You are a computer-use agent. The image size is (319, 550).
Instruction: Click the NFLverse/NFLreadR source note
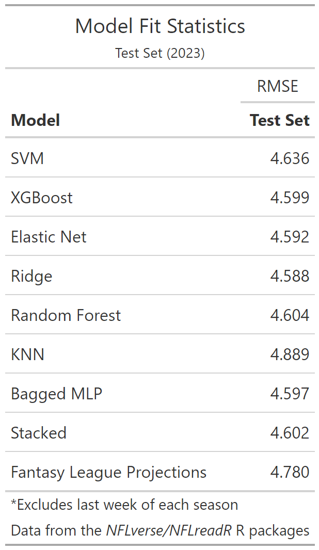point(160,530)
